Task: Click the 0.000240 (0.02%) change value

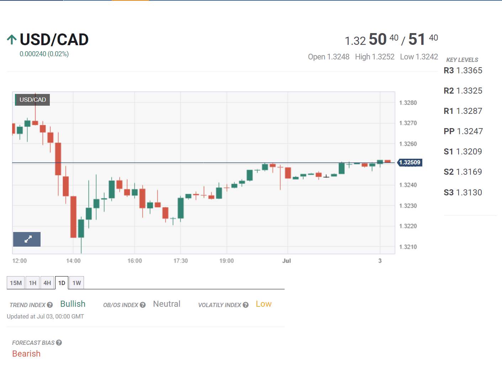Action: [44, 54]
